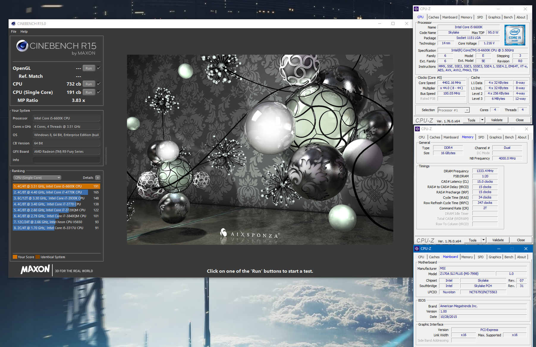This screenshot has height=347, width=536.
Task: Open the Processor #1 selection dropdown
Action: pos(454,110)
